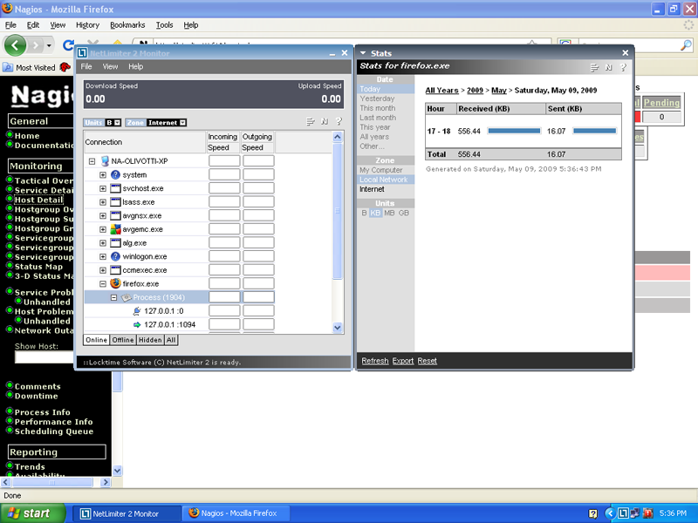Click the NetLimiter icon in system tray

(x=623, y=513)
